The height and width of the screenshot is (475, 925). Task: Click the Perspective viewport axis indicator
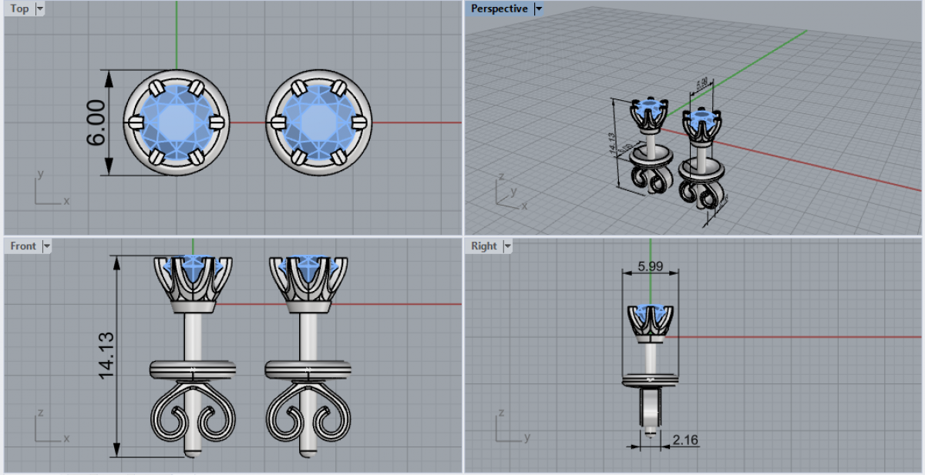coord(510,192)
